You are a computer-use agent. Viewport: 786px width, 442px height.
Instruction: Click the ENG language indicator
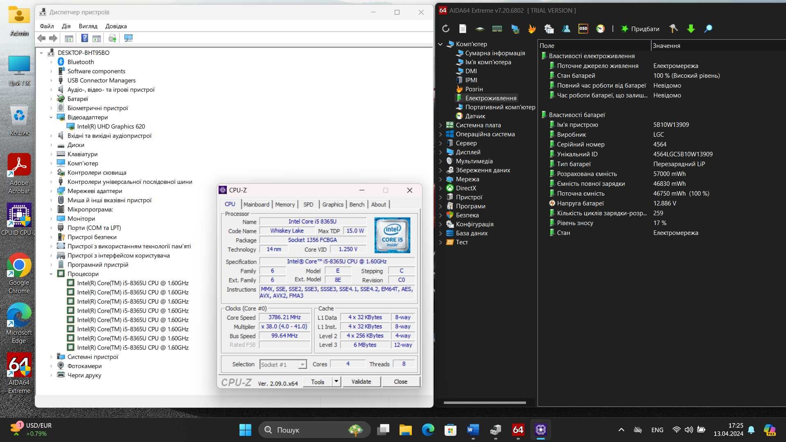coord(657,430)
